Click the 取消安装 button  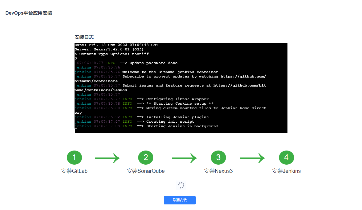[x=180, y=200]
